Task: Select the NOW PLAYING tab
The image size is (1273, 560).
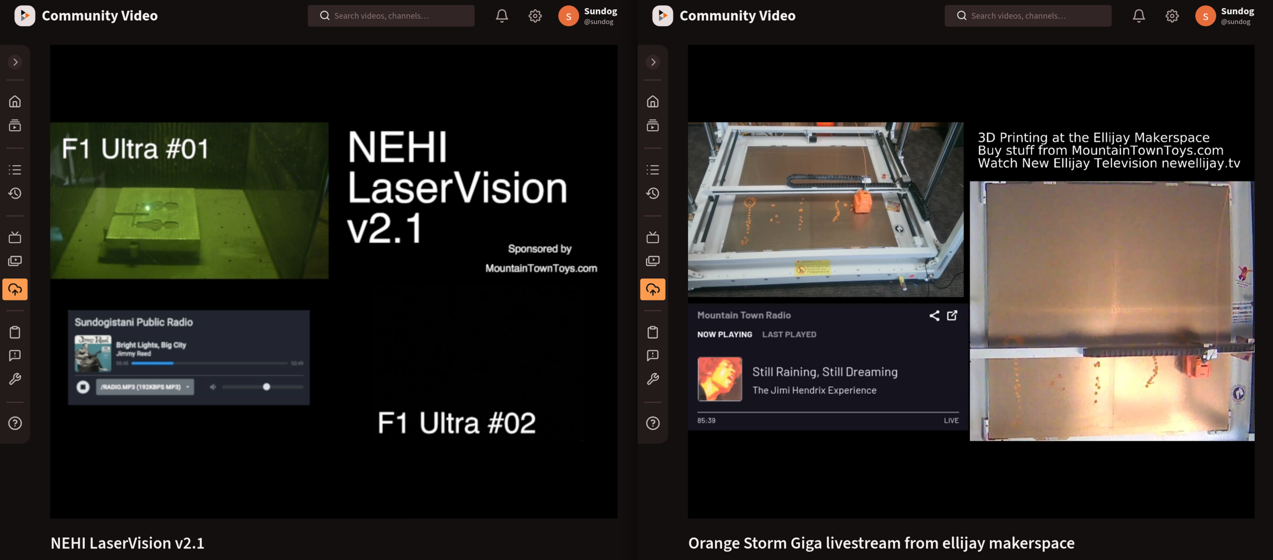Action: click(x=725, y=335)
